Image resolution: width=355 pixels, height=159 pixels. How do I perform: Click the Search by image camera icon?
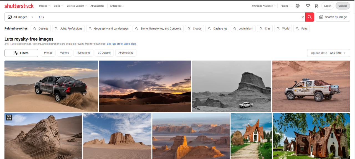(x=321, y=17)
